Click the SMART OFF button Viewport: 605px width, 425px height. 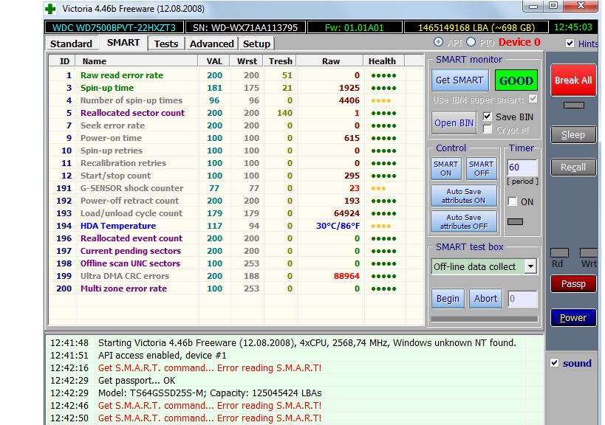(x=481, y=169)
